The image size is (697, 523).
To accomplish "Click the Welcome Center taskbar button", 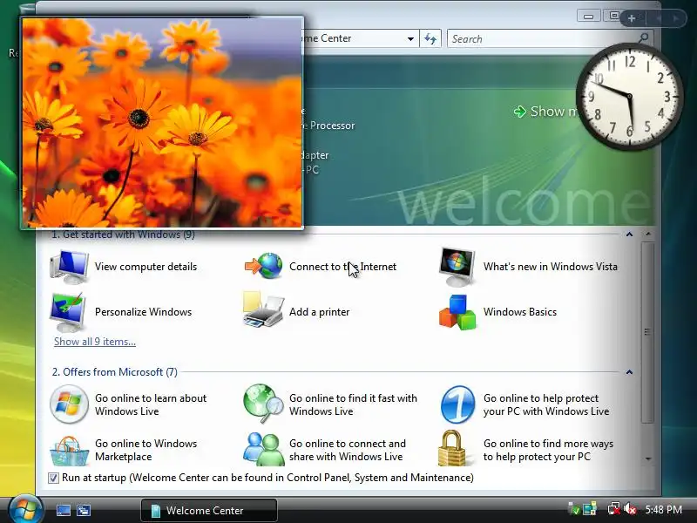I will (x=209, y=510).
